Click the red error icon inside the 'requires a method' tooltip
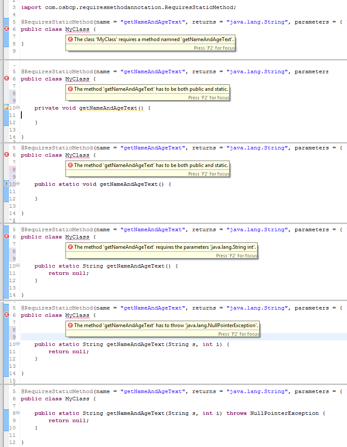 pos(70,39)
